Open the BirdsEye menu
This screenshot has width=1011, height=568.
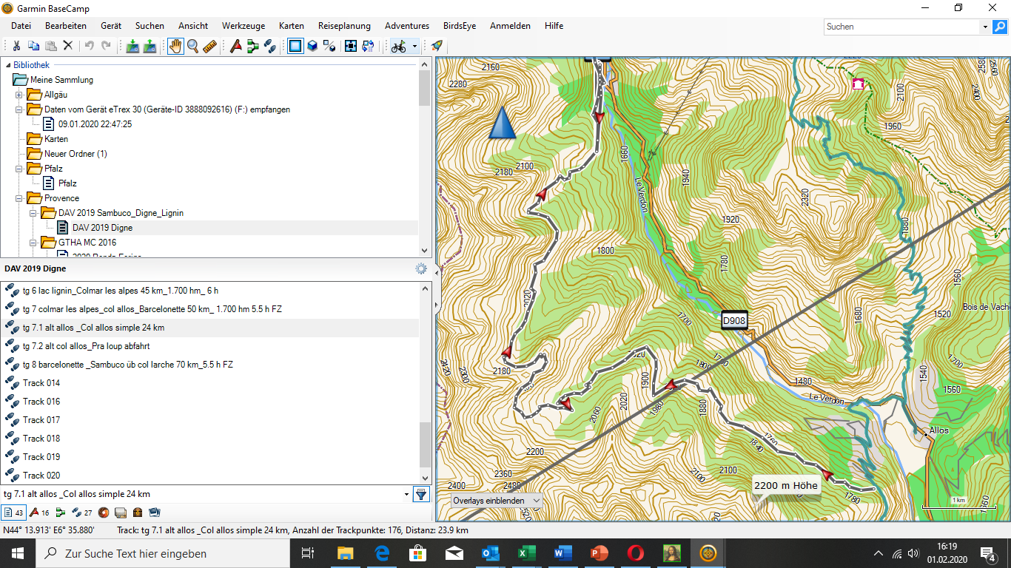[460, 26]
